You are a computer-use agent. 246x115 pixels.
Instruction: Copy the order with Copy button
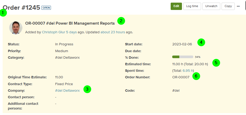(x=228, y=6)
